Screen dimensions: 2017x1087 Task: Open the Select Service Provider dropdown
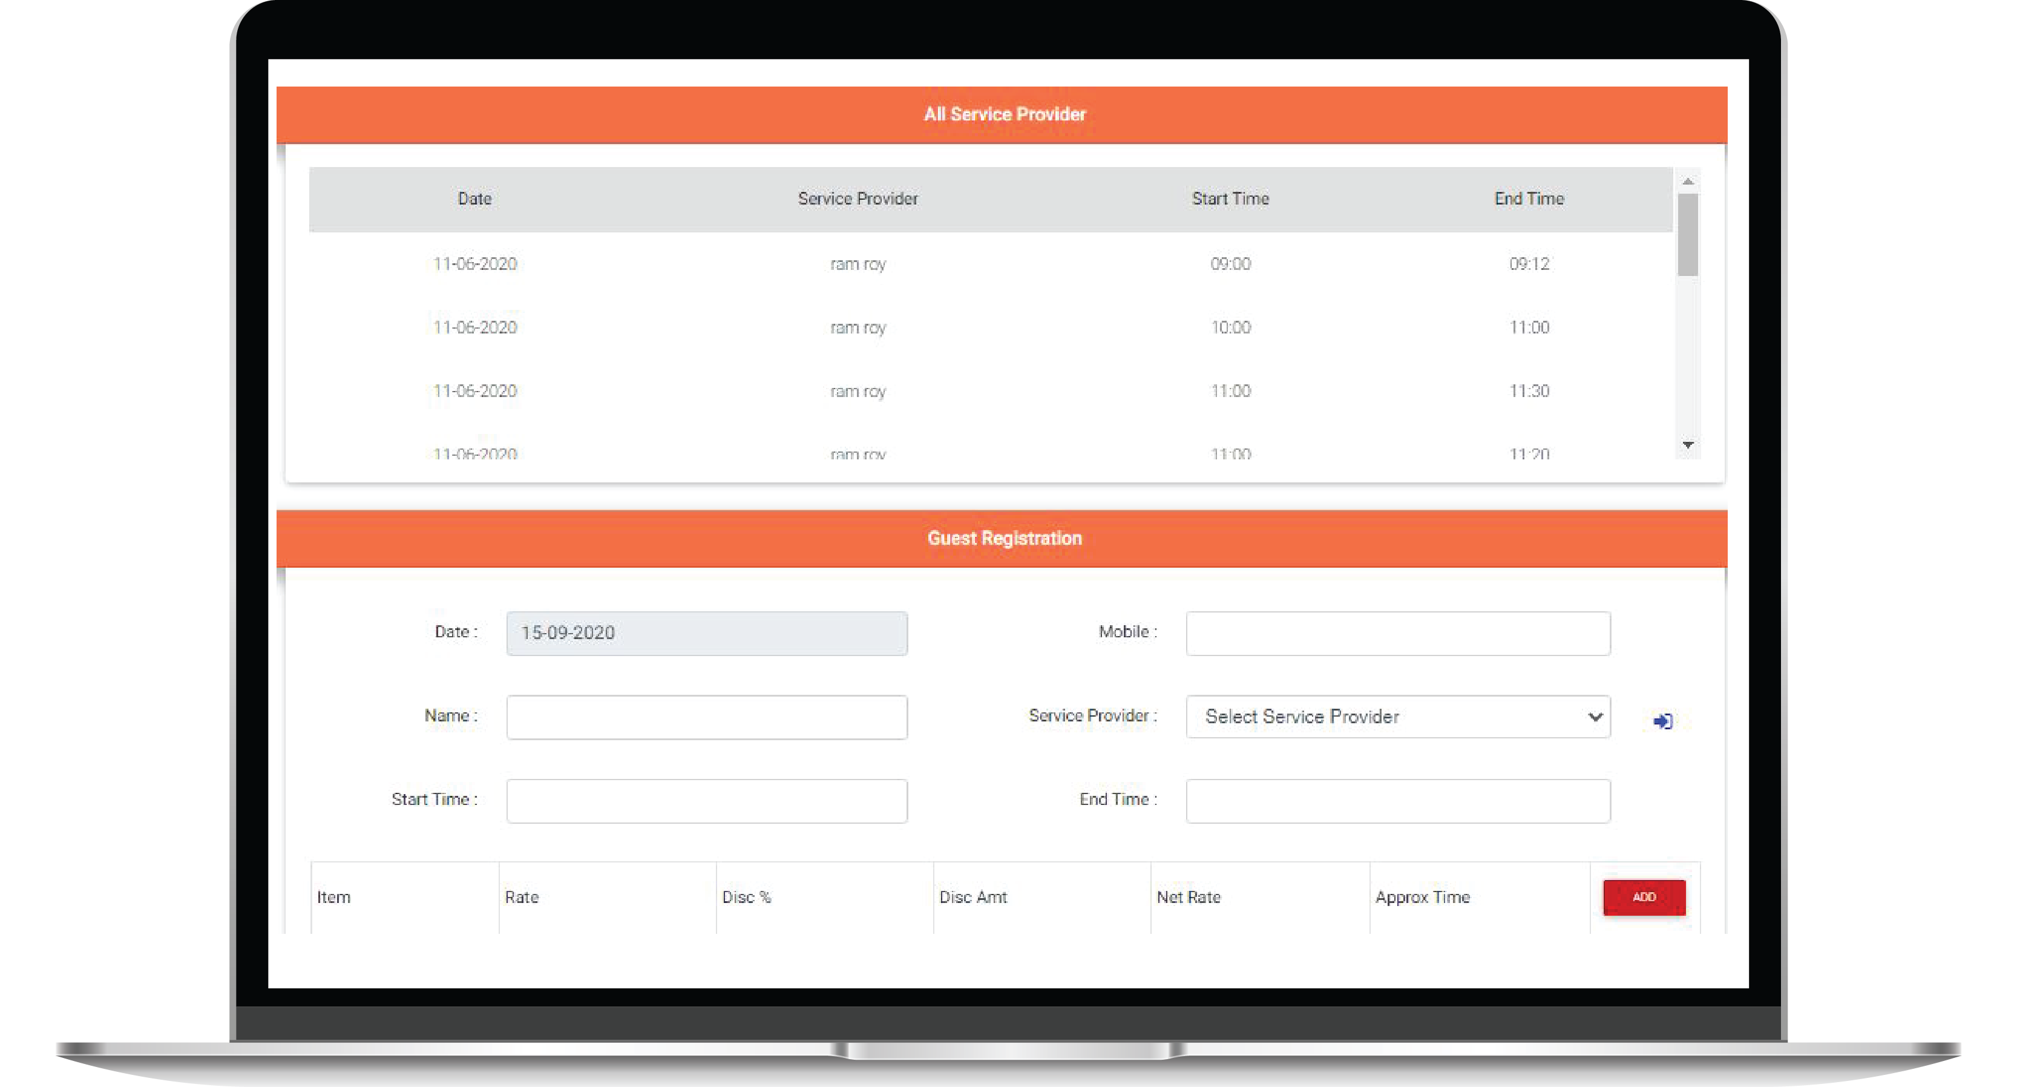point(1397,717)
